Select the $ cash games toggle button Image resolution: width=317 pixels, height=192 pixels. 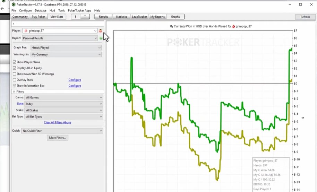click(x=76, y=17)
